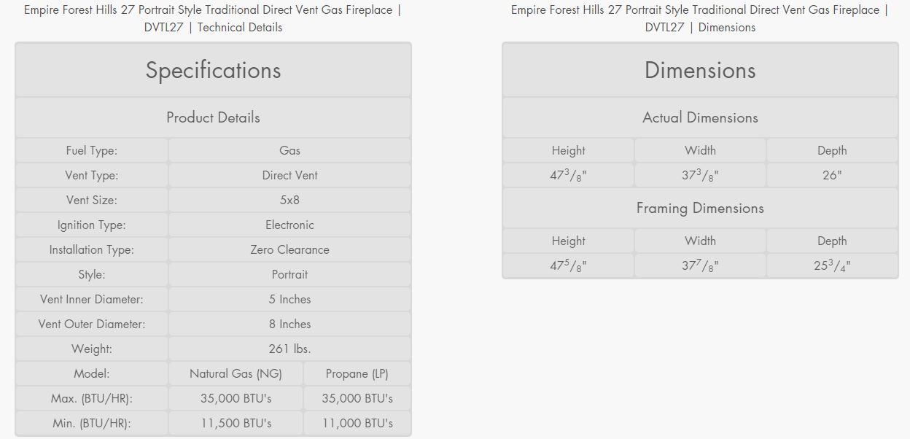Image resolution: width=910 pixels, height=439 pixels.
Task: Select the Framing Dimensions section heading
Action: click(x=700, y=208)
